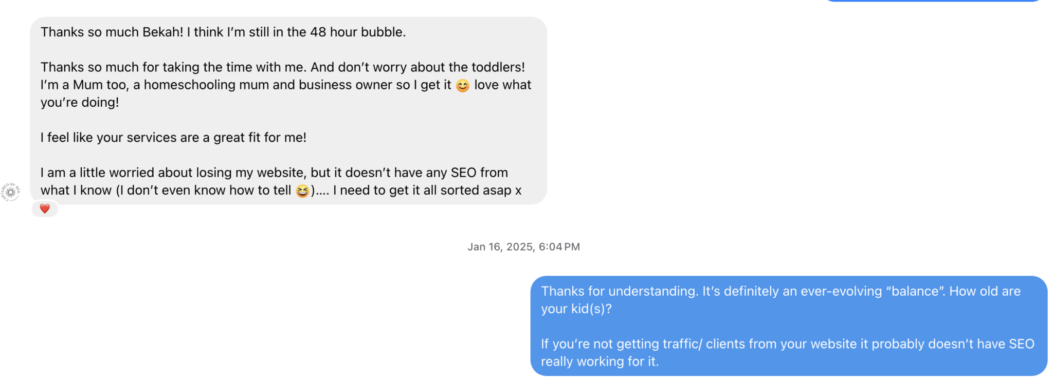
Task: Click "really working for it." line
Action: pyautogui.click(x=600, y=362)
